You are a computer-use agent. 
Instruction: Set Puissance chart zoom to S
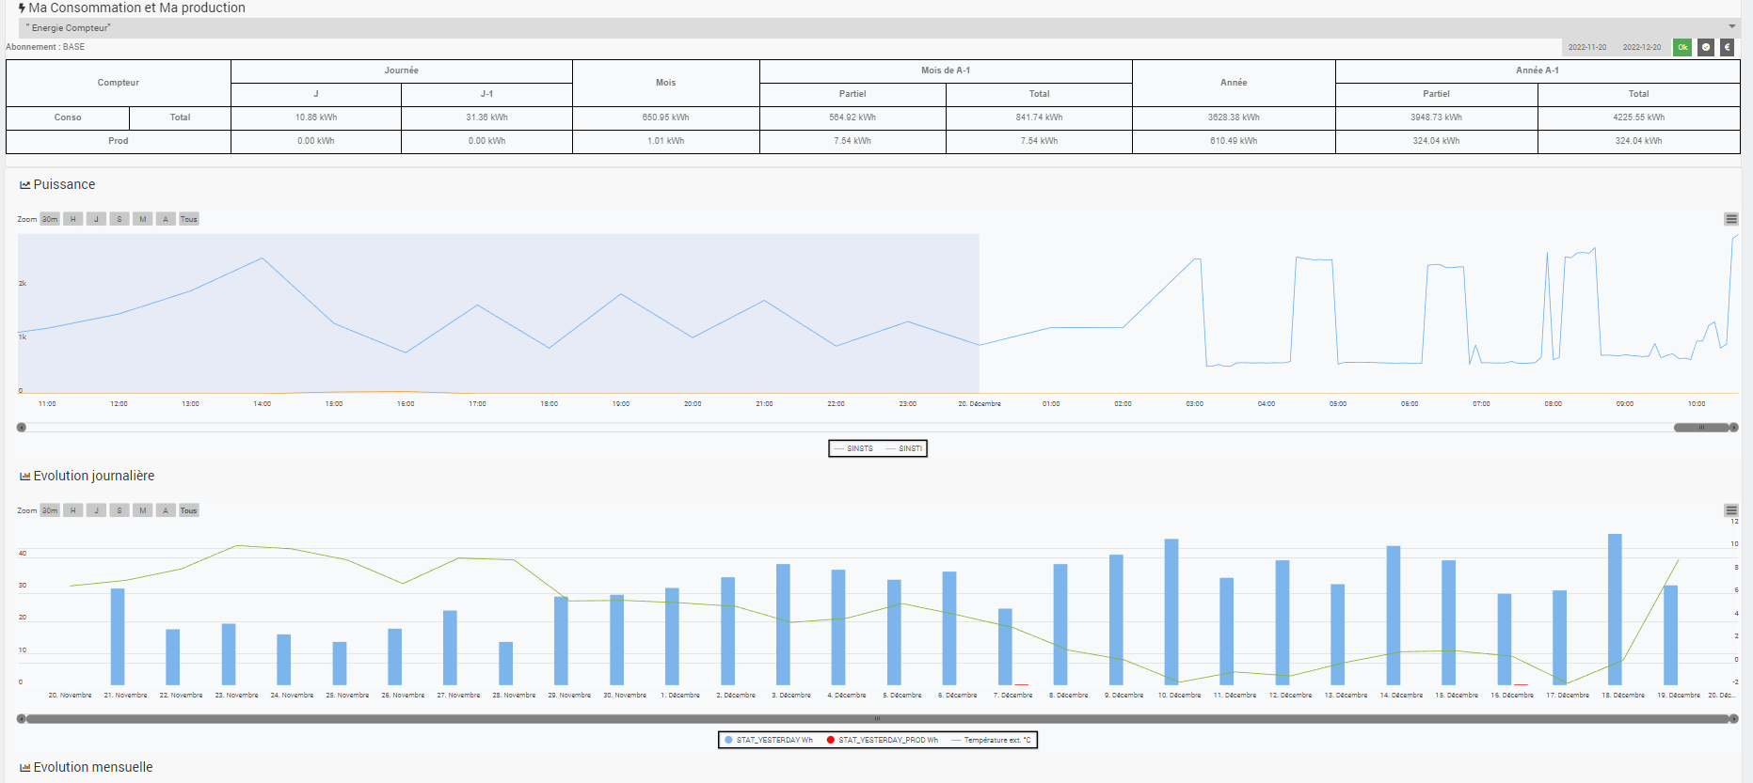(x=120, y=219)
